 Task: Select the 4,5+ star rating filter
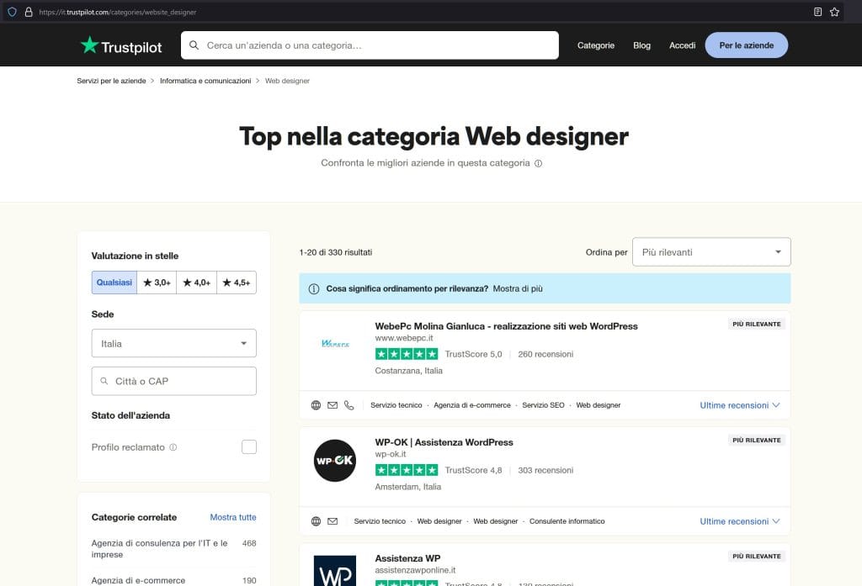point(237,282)
